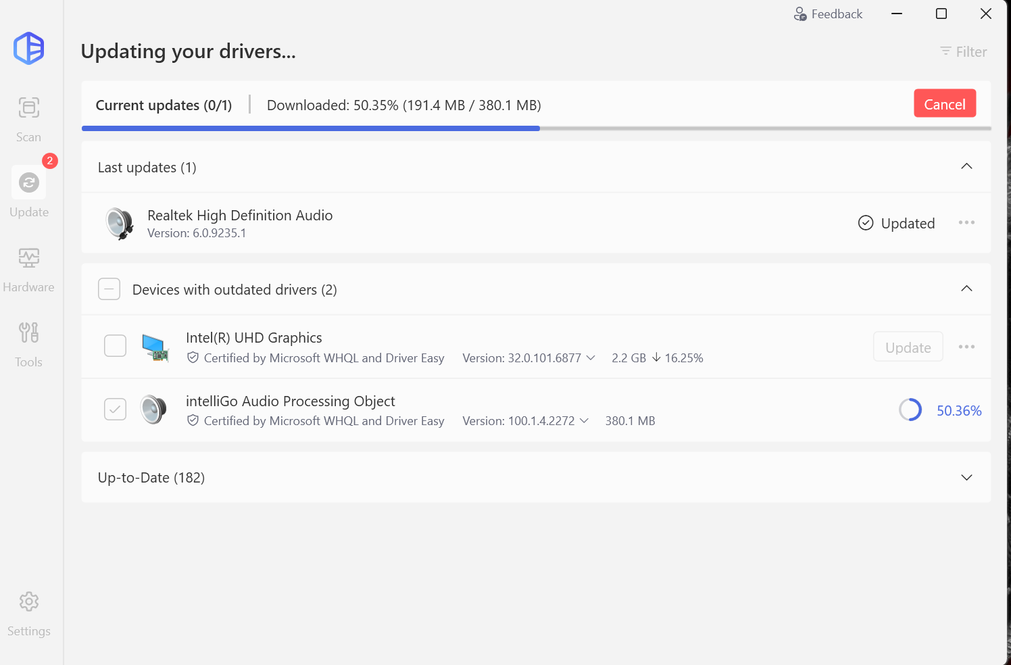Viewport: 1011px width, 665px height.
Task: Click the certified shield icon for intelliGo Audio
Action: click(x=193, y=420)
